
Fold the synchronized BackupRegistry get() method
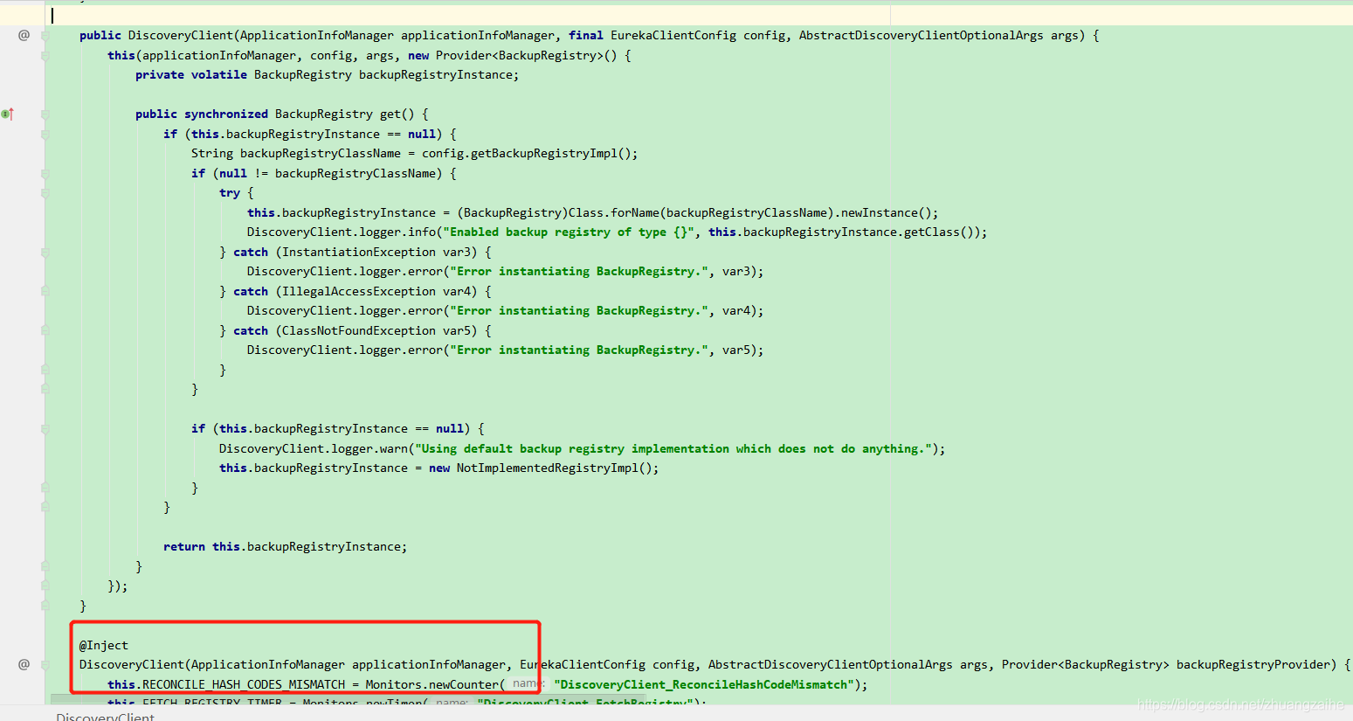45,114
